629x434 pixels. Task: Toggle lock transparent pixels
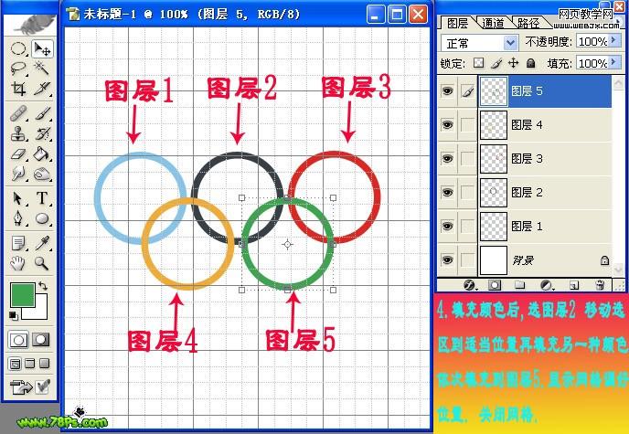pos(478,63)
